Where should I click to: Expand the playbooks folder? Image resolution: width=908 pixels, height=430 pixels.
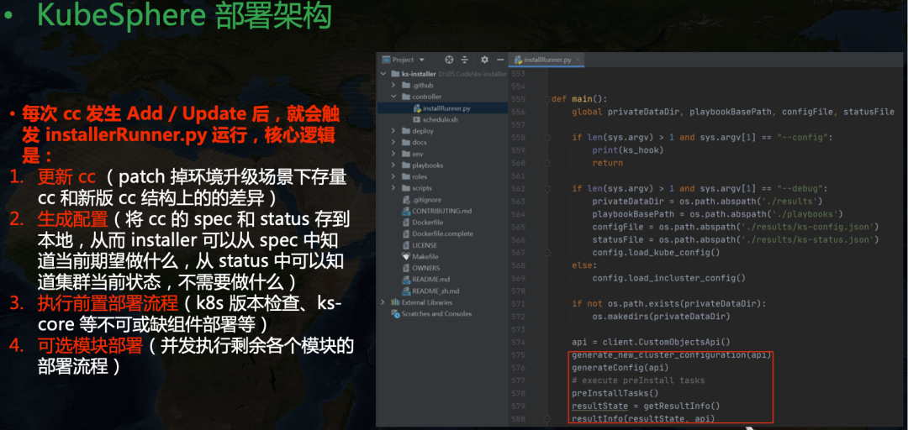393,165
